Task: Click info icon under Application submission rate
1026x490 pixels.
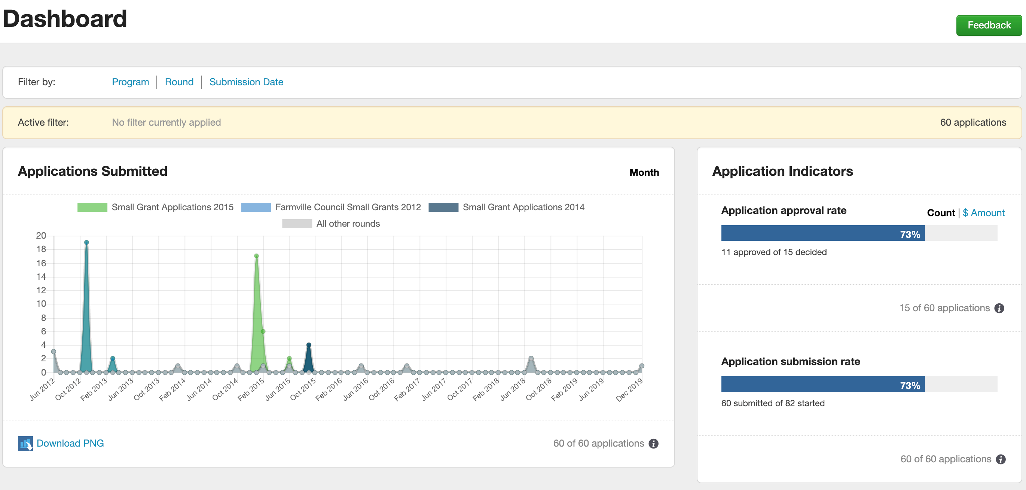Action: (x=1001, y=459)
